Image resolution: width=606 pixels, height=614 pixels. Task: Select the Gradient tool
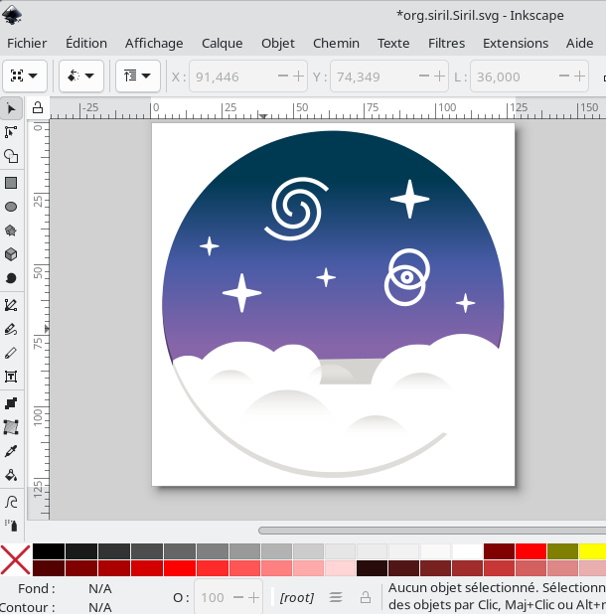(x=11, y=403)
